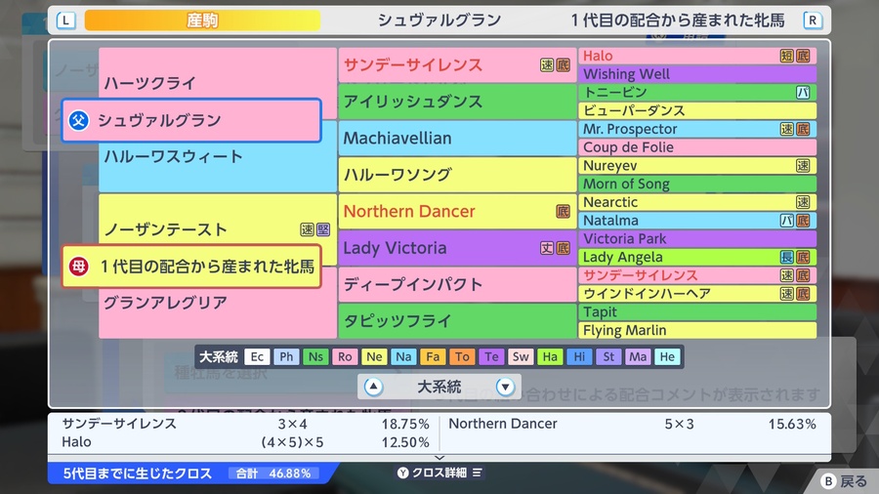Click the Wishing Well row
This screenshot has height=494, width=879.
(x=697, y=74)
